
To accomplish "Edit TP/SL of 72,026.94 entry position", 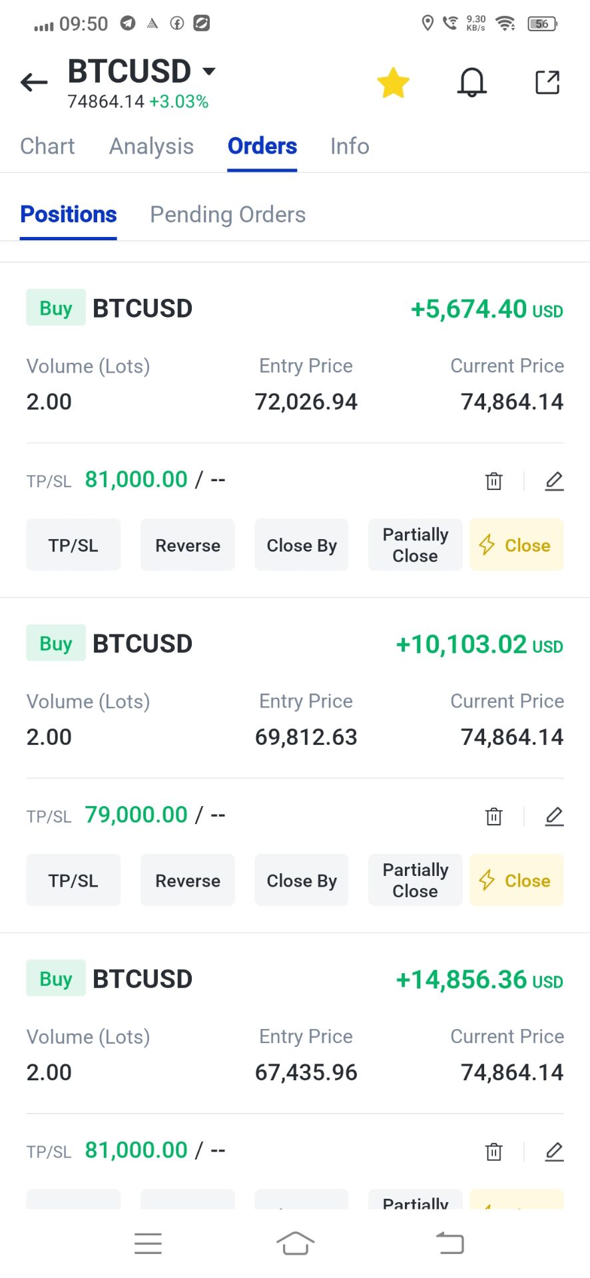I will pyautogui.click(x=554, y=481).
